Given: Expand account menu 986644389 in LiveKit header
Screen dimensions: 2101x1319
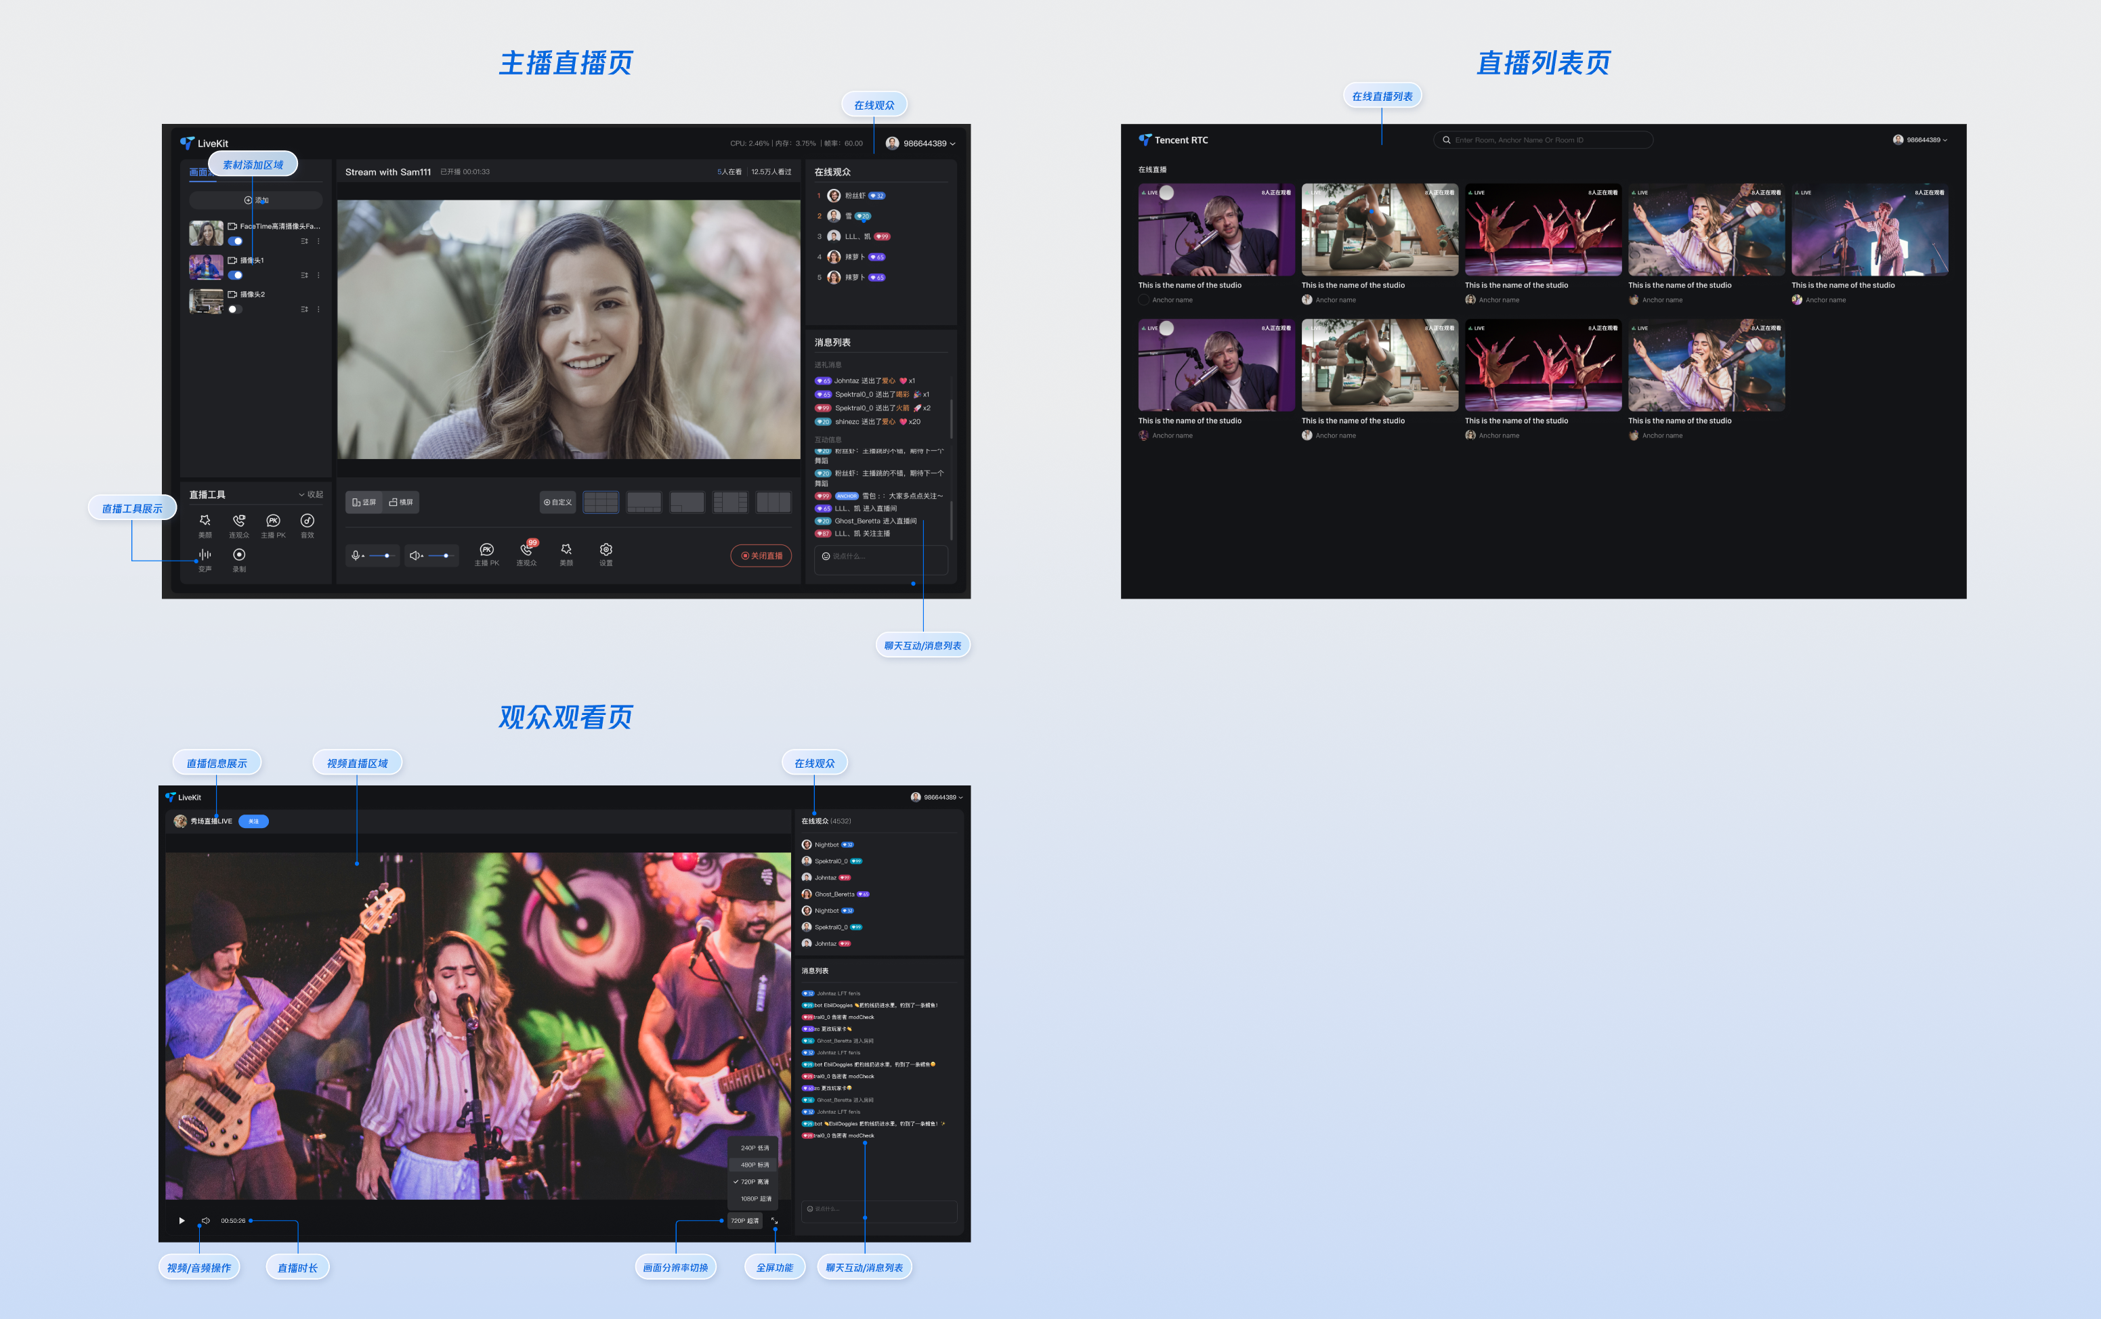Looking at the screenshot, I should [x=929, y=144].
